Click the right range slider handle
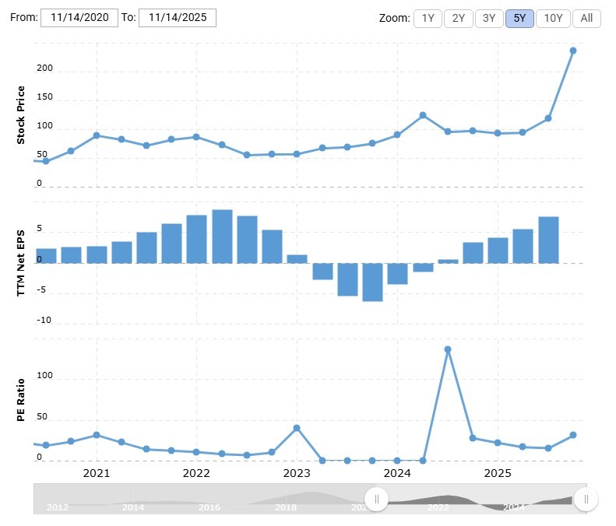Screen dimensions: 616x526 (x=586, y=499)
